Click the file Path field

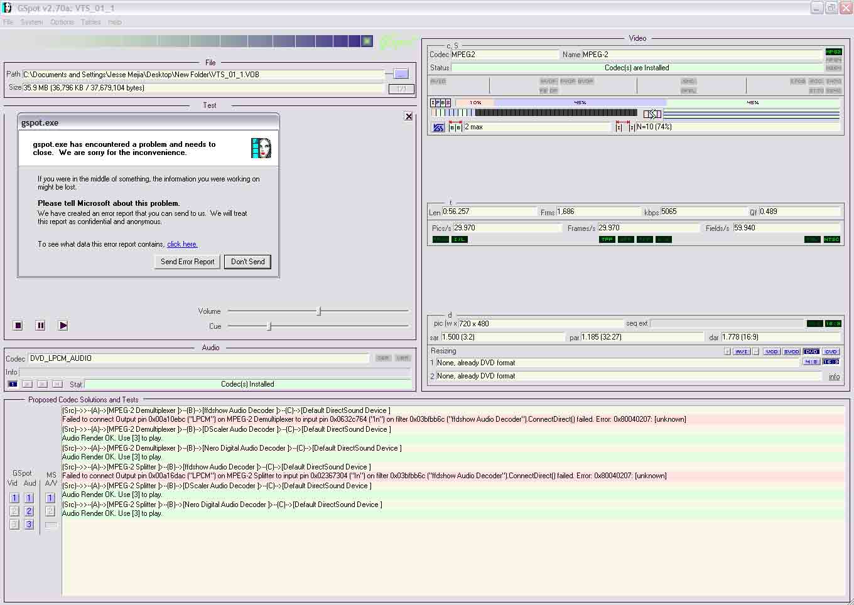coord(203,75)
